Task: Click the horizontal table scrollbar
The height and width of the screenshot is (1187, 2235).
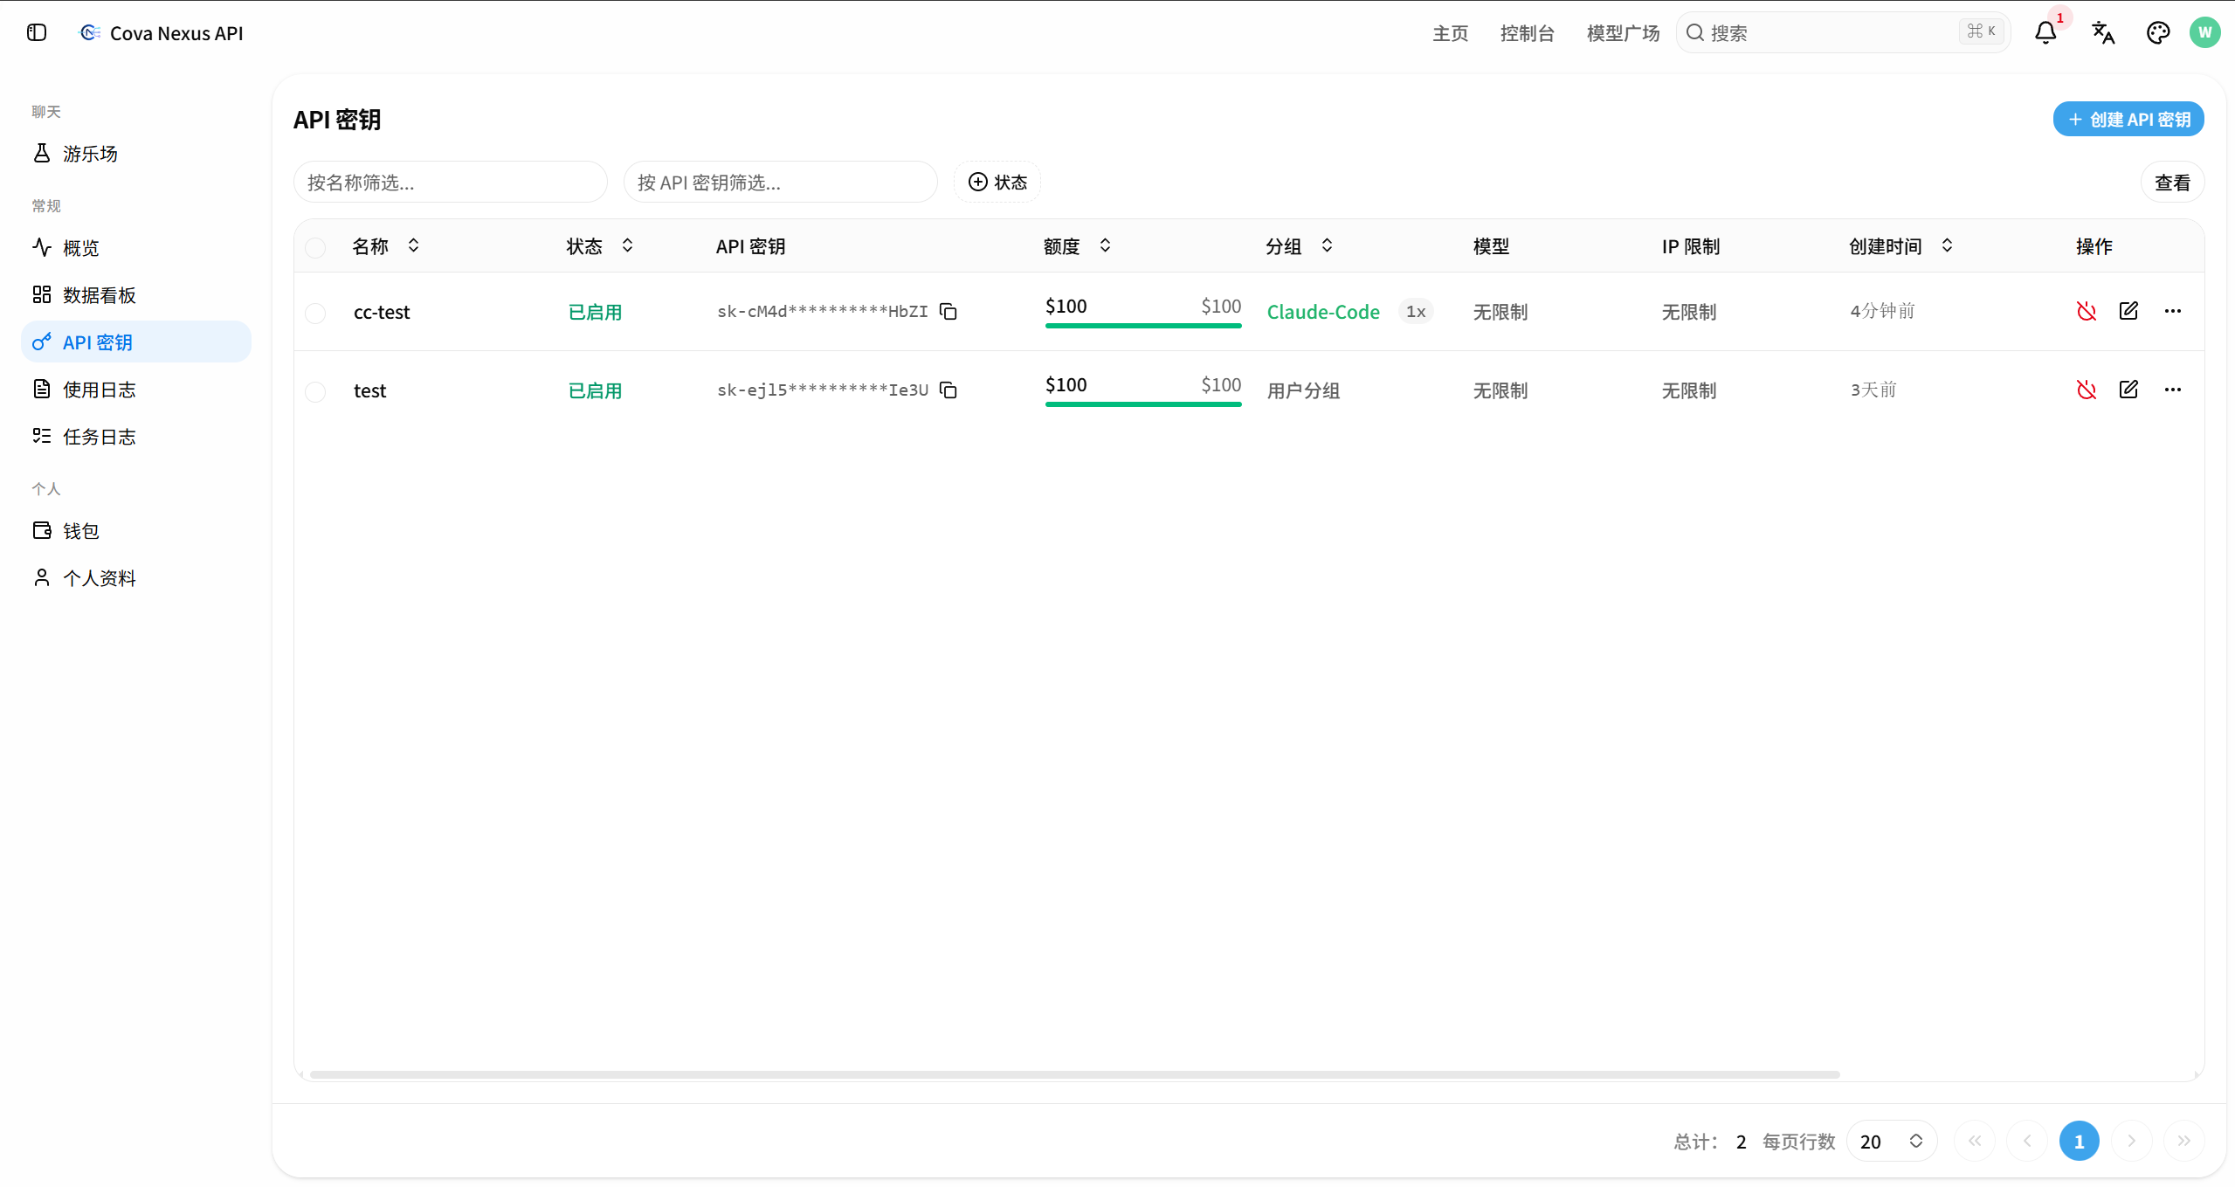Action: pos(1074,1074)
